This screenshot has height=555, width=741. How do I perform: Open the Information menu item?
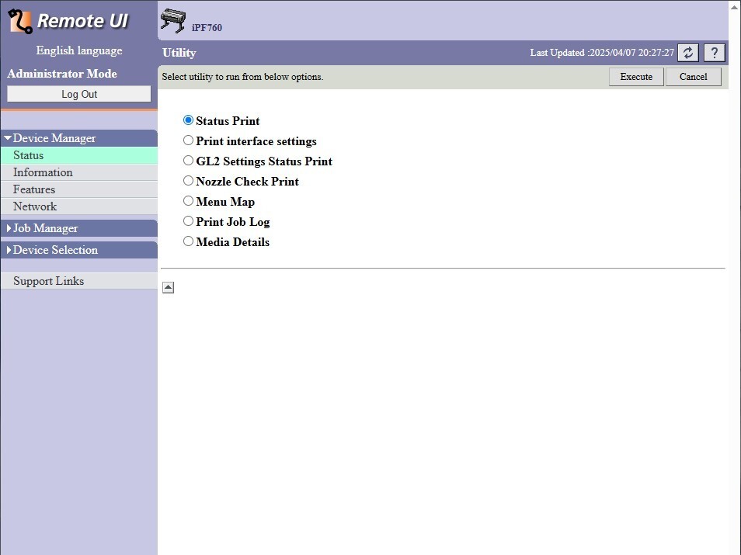point(43,172)
